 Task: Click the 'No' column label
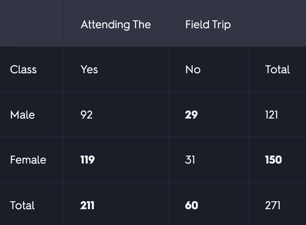(x=193, y=69)
